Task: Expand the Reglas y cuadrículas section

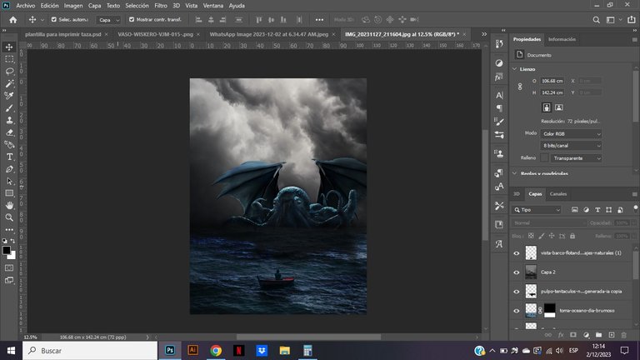Action: coord(515,173)
